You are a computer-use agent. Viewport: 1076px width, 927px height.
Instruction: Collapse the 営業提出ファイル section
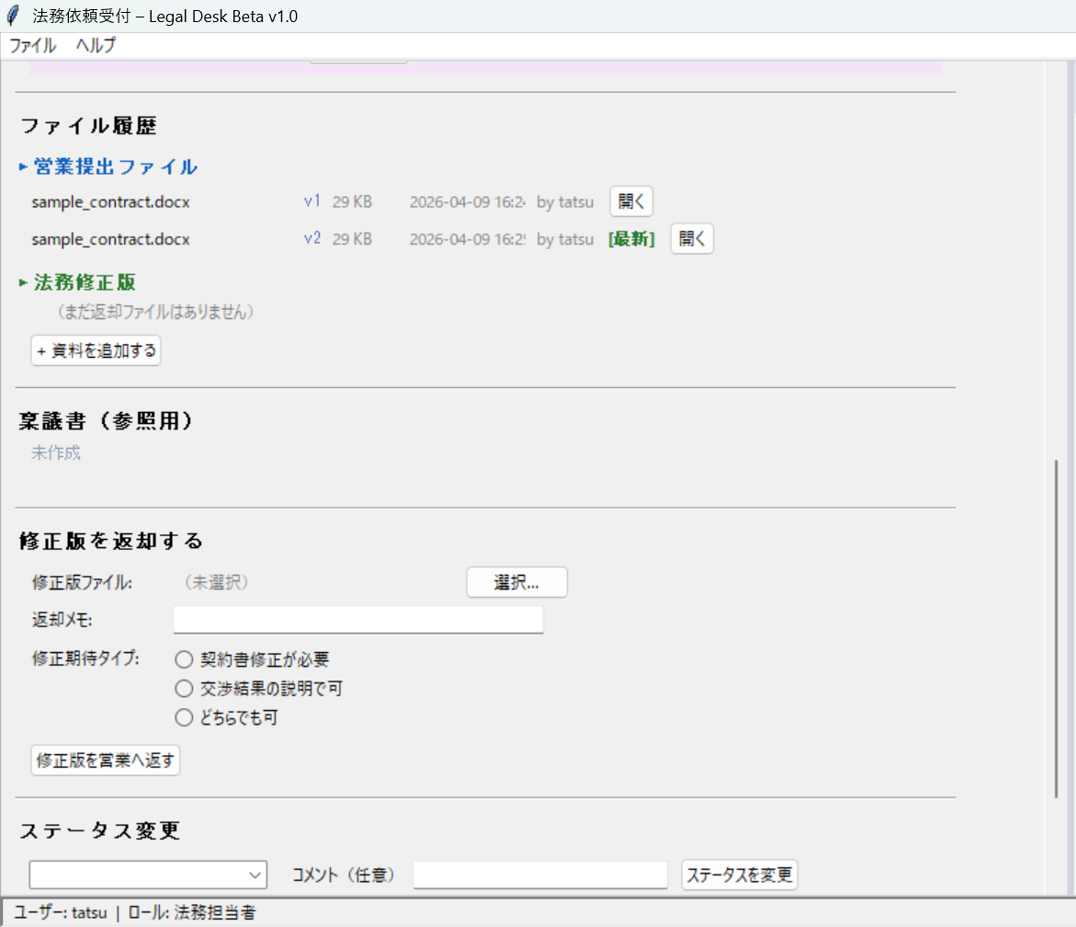(108, 166)
